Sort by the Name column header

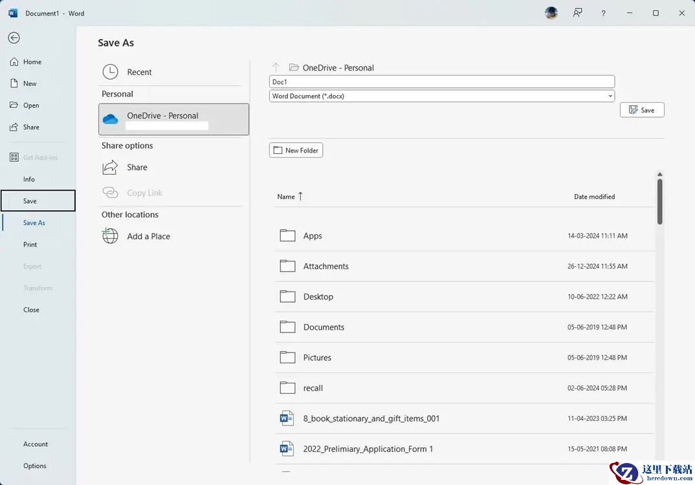click(x=286, y=197)
